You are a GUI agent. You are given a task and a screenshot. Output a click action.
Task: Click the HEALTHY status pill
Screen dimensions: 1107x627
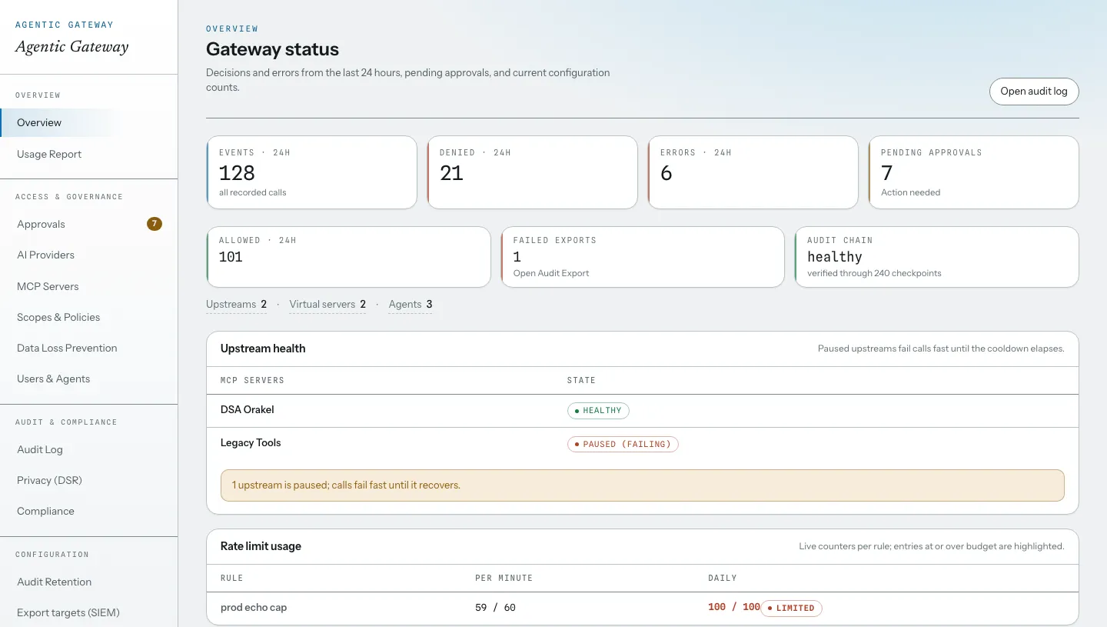pyautogui.click(x=598, y=411)
